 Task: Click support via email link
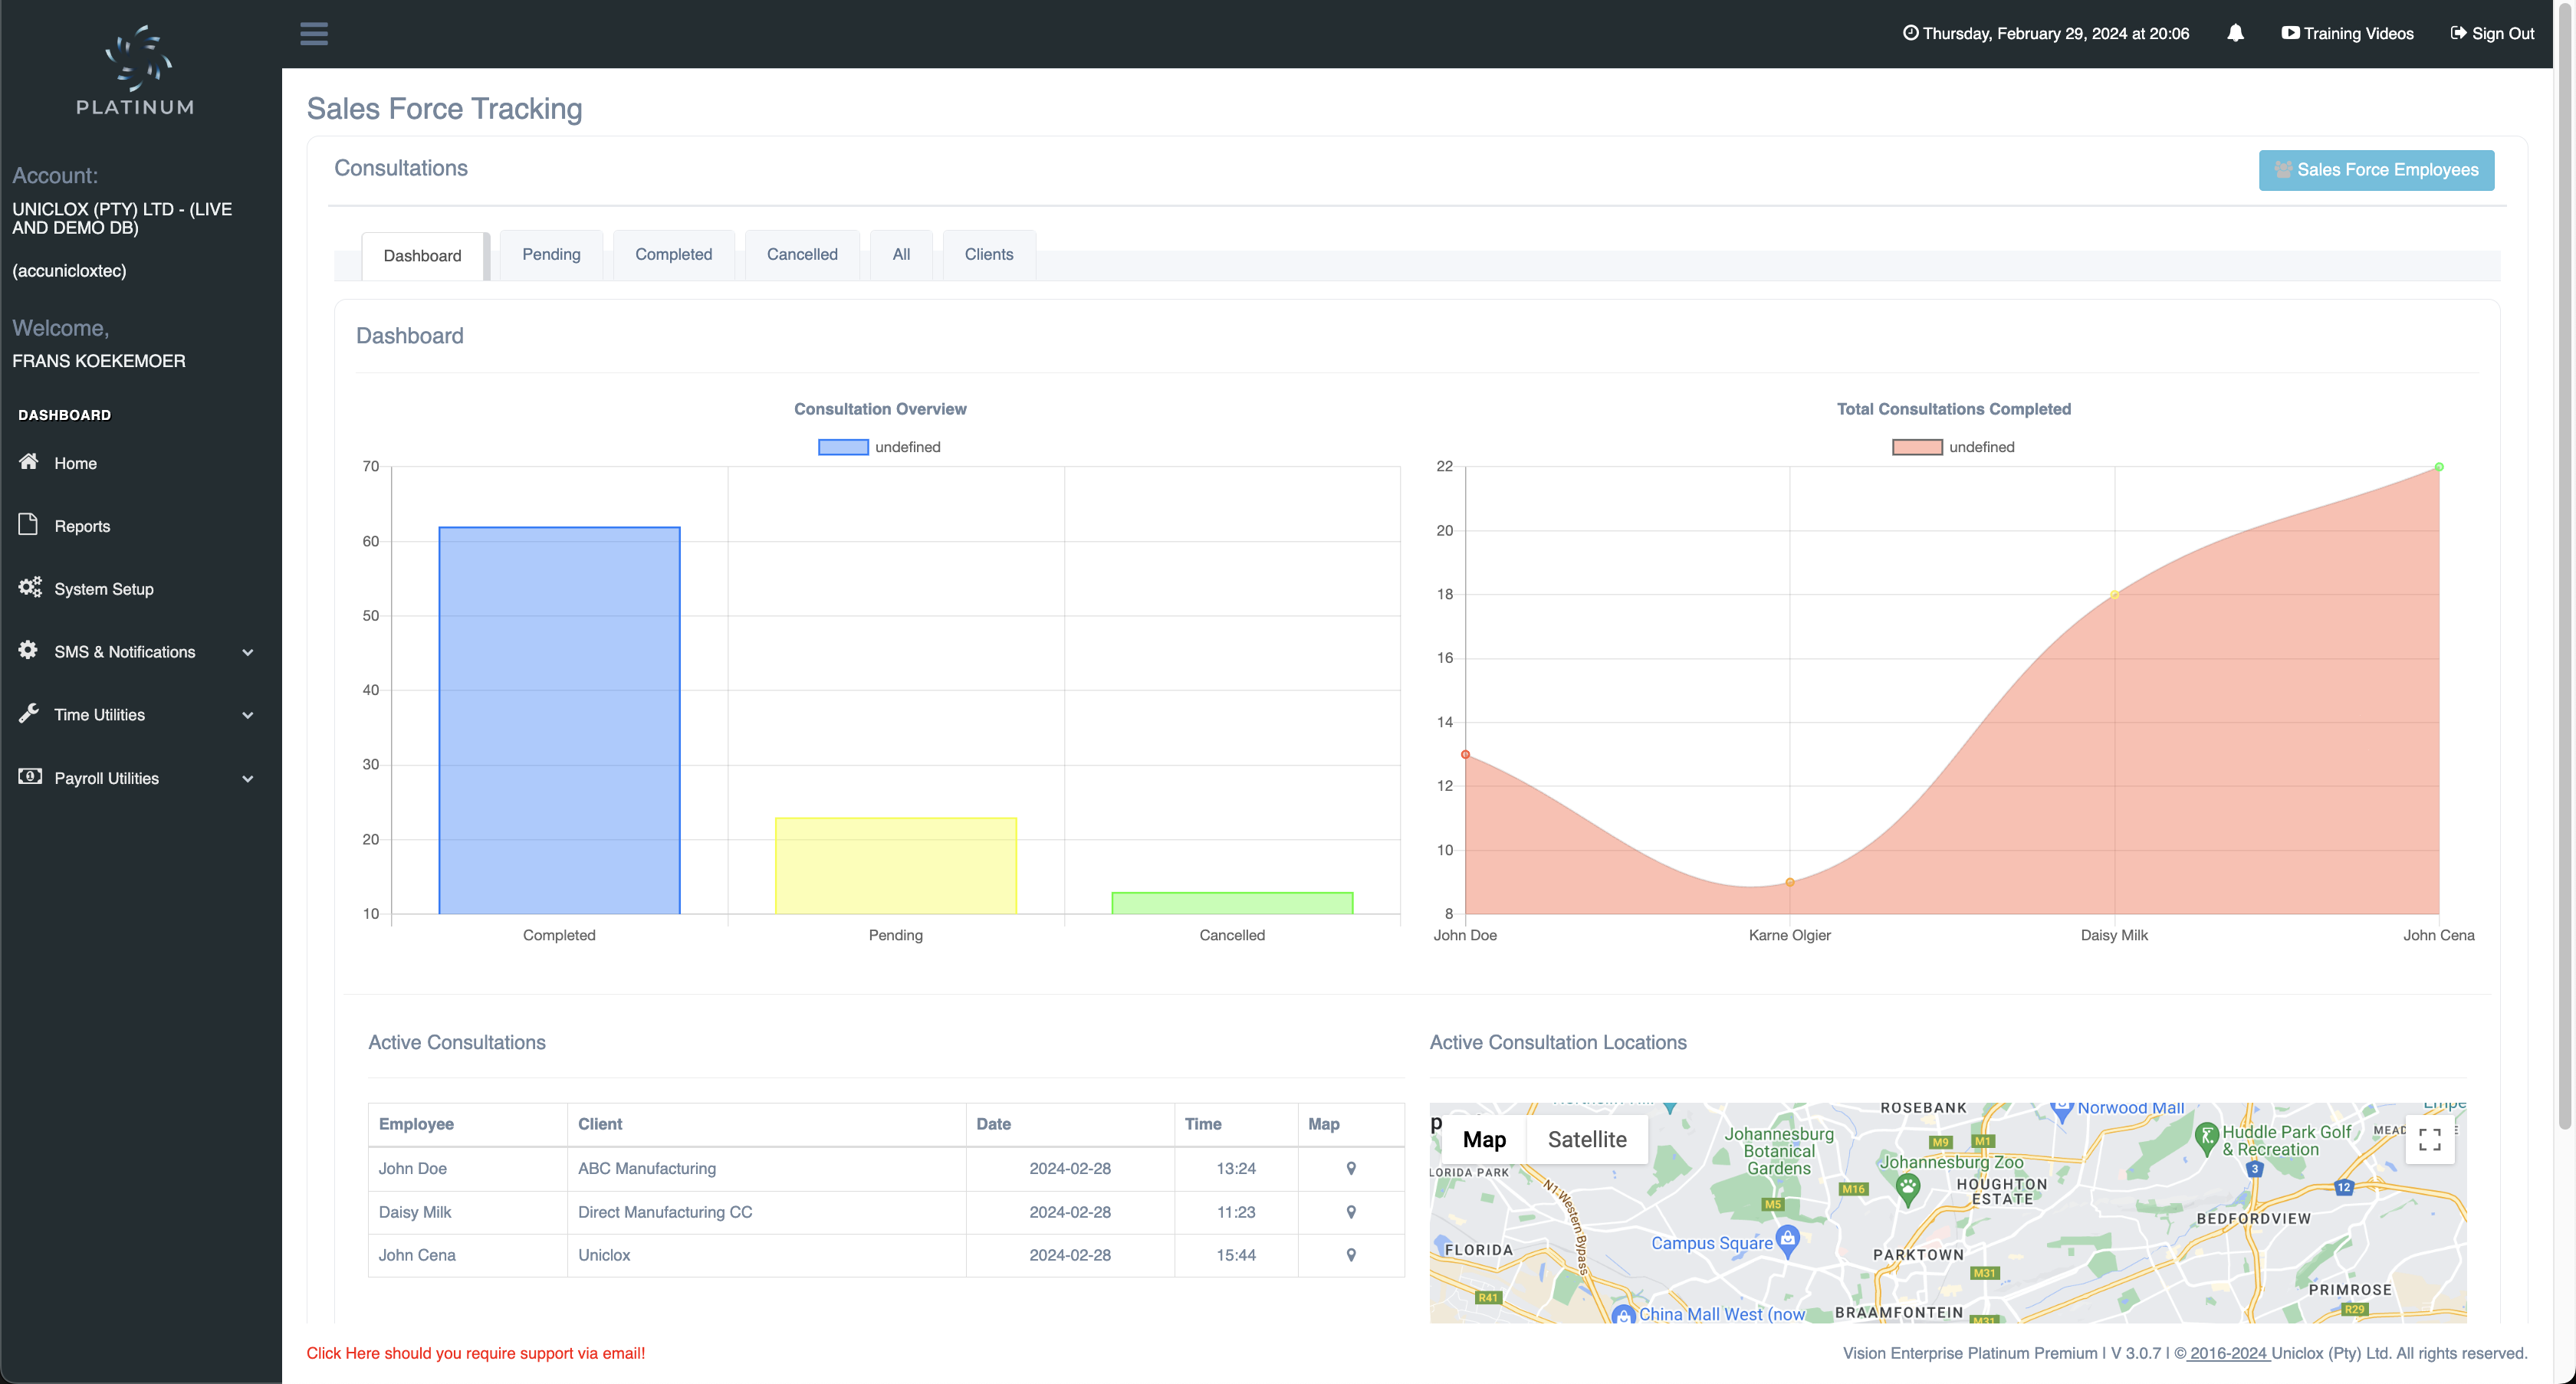coord(475,1353)
